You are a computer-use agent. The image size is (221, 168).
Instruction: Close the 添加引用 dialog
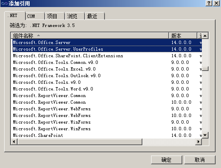point(216,3)
